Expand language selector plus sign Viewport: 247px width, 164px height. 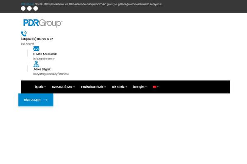point(158,87)
